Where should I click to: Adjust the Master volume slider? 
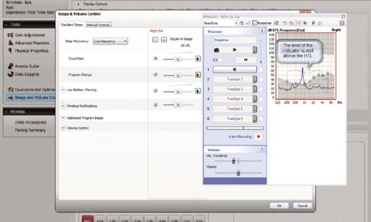coord(238,173)
